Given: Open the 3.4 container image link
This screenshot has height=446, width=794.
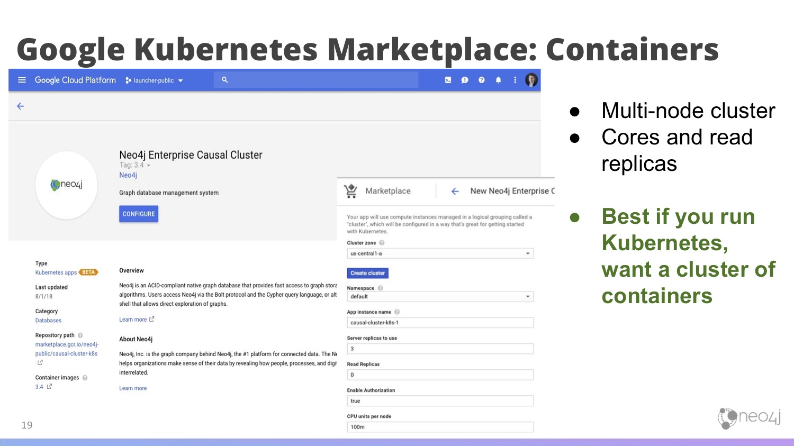Looking at the screenshot, I should [39, 387].
